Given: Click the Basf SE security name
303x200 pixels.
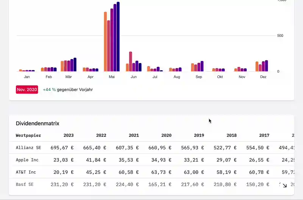Looking at the screenshot, I should [x=25, y=184].
